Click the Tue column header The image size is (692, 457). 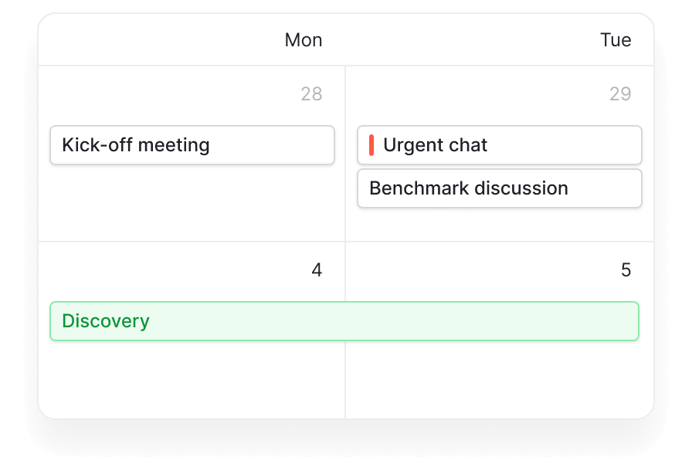coord(616,40)
